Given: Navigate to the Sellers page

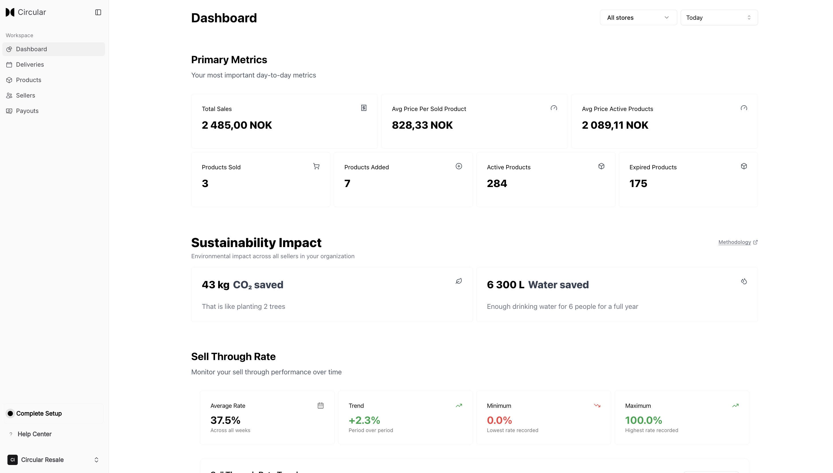Looking at the screenshot, I should [25, 96].
